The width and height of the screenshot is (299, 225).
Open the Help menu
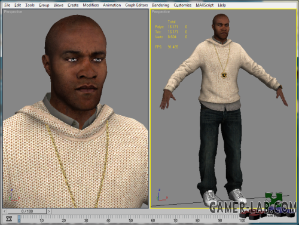point(222,5)
